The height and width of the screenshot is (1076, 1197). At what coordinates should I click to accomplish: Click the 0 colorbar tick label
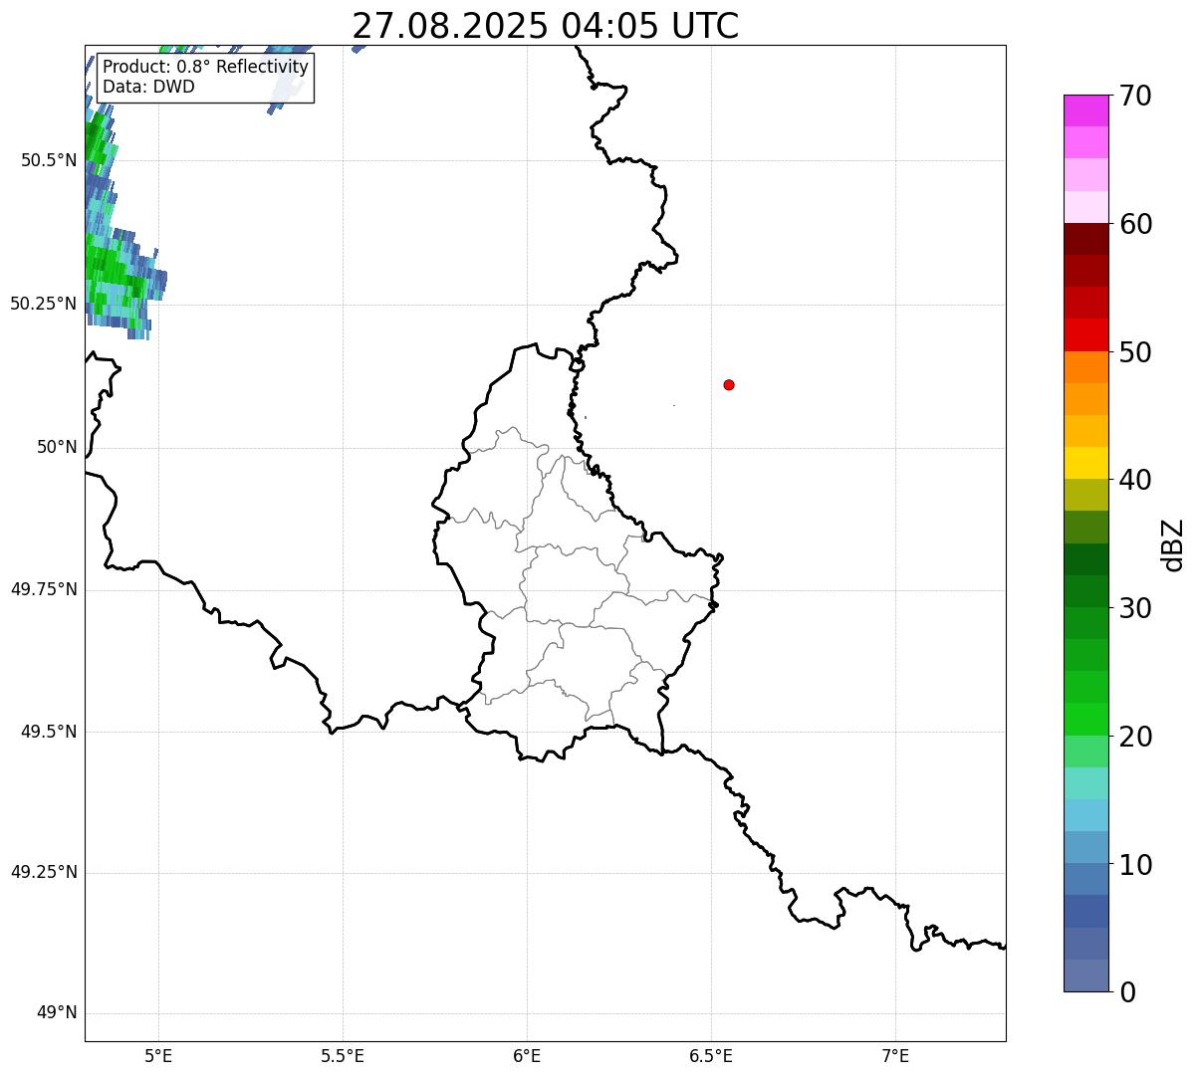click(1128, 992)
